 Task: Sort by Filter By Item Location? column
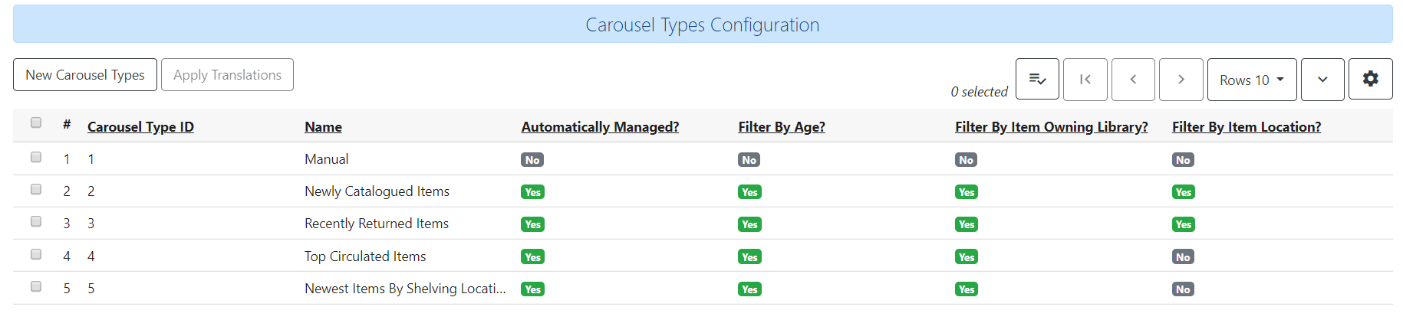pos(1246,127)
